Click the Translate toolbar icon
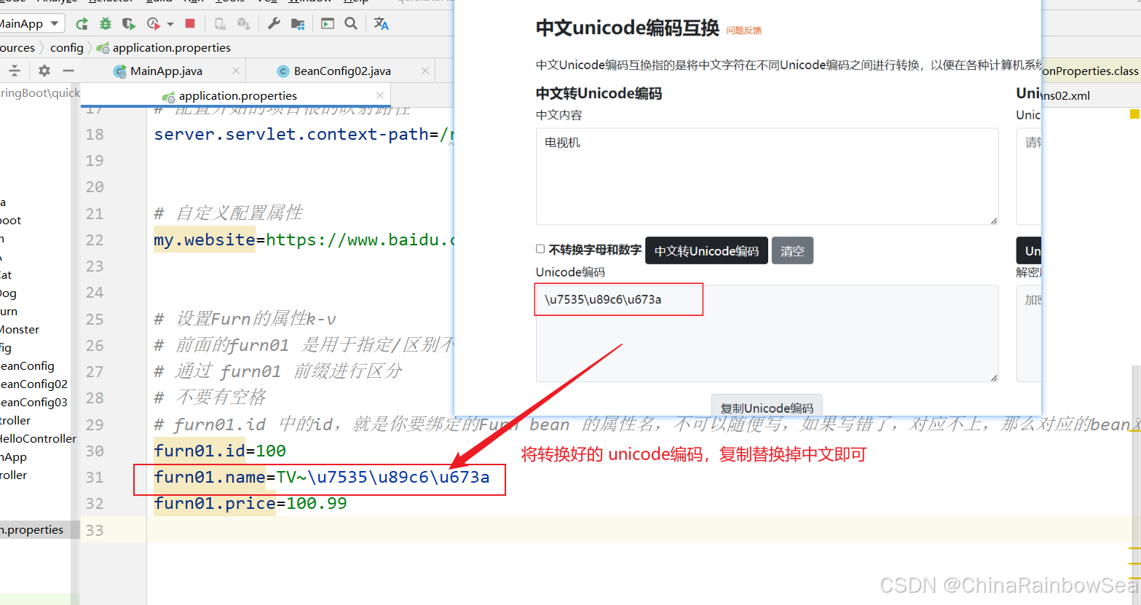The height and width of the screenshot is (605, 1141). pyautogui.click(x=381, y=23)
